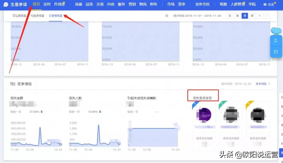The height and width of the screenshot is (163, 283).
Task: Open the 实时 menu
Action: point(47,4)
